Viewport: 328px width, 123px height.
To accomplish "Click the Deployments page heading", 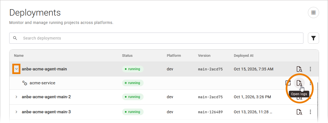I will point(35,13).
